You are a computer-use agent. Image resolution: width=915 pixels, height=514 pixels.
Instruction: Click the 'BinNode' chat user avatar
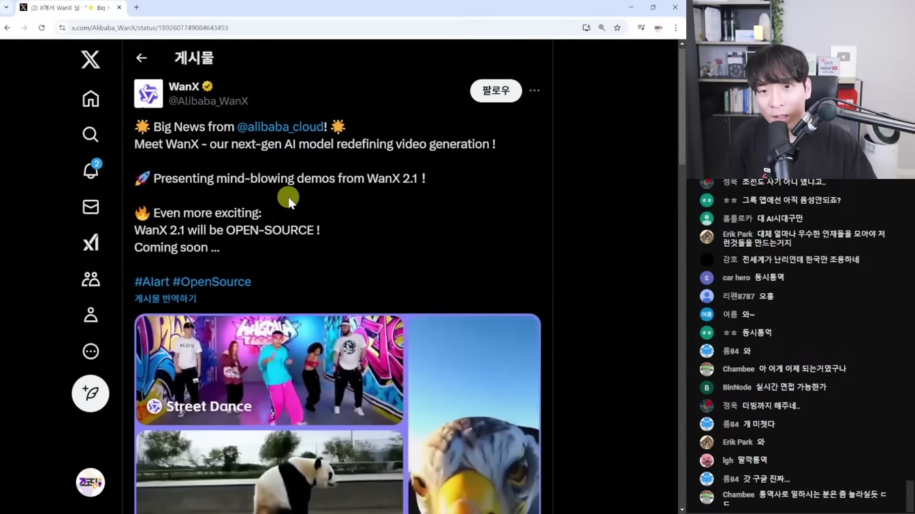707,388
